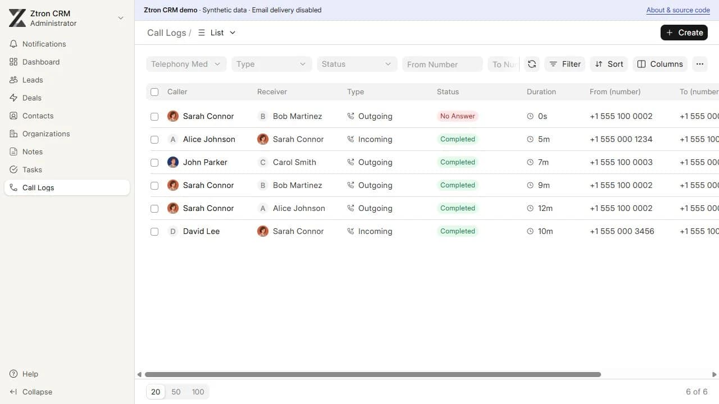Click the From (number) column header
This screenshot has height=404, width=719.
point(615,91)
